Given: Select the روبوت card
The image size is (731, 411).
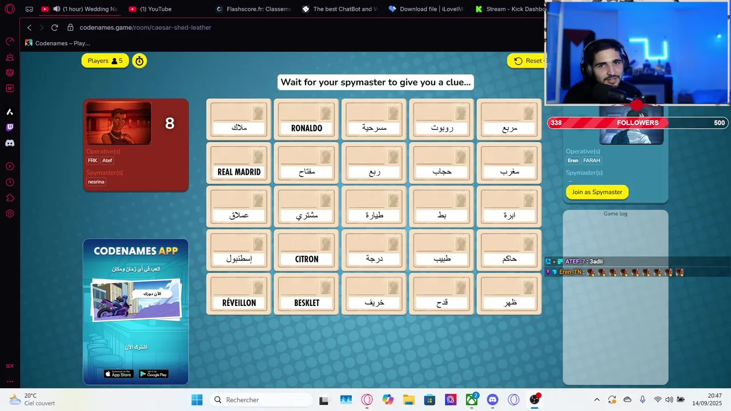Looking at the screenshot, I should [441, 119].
